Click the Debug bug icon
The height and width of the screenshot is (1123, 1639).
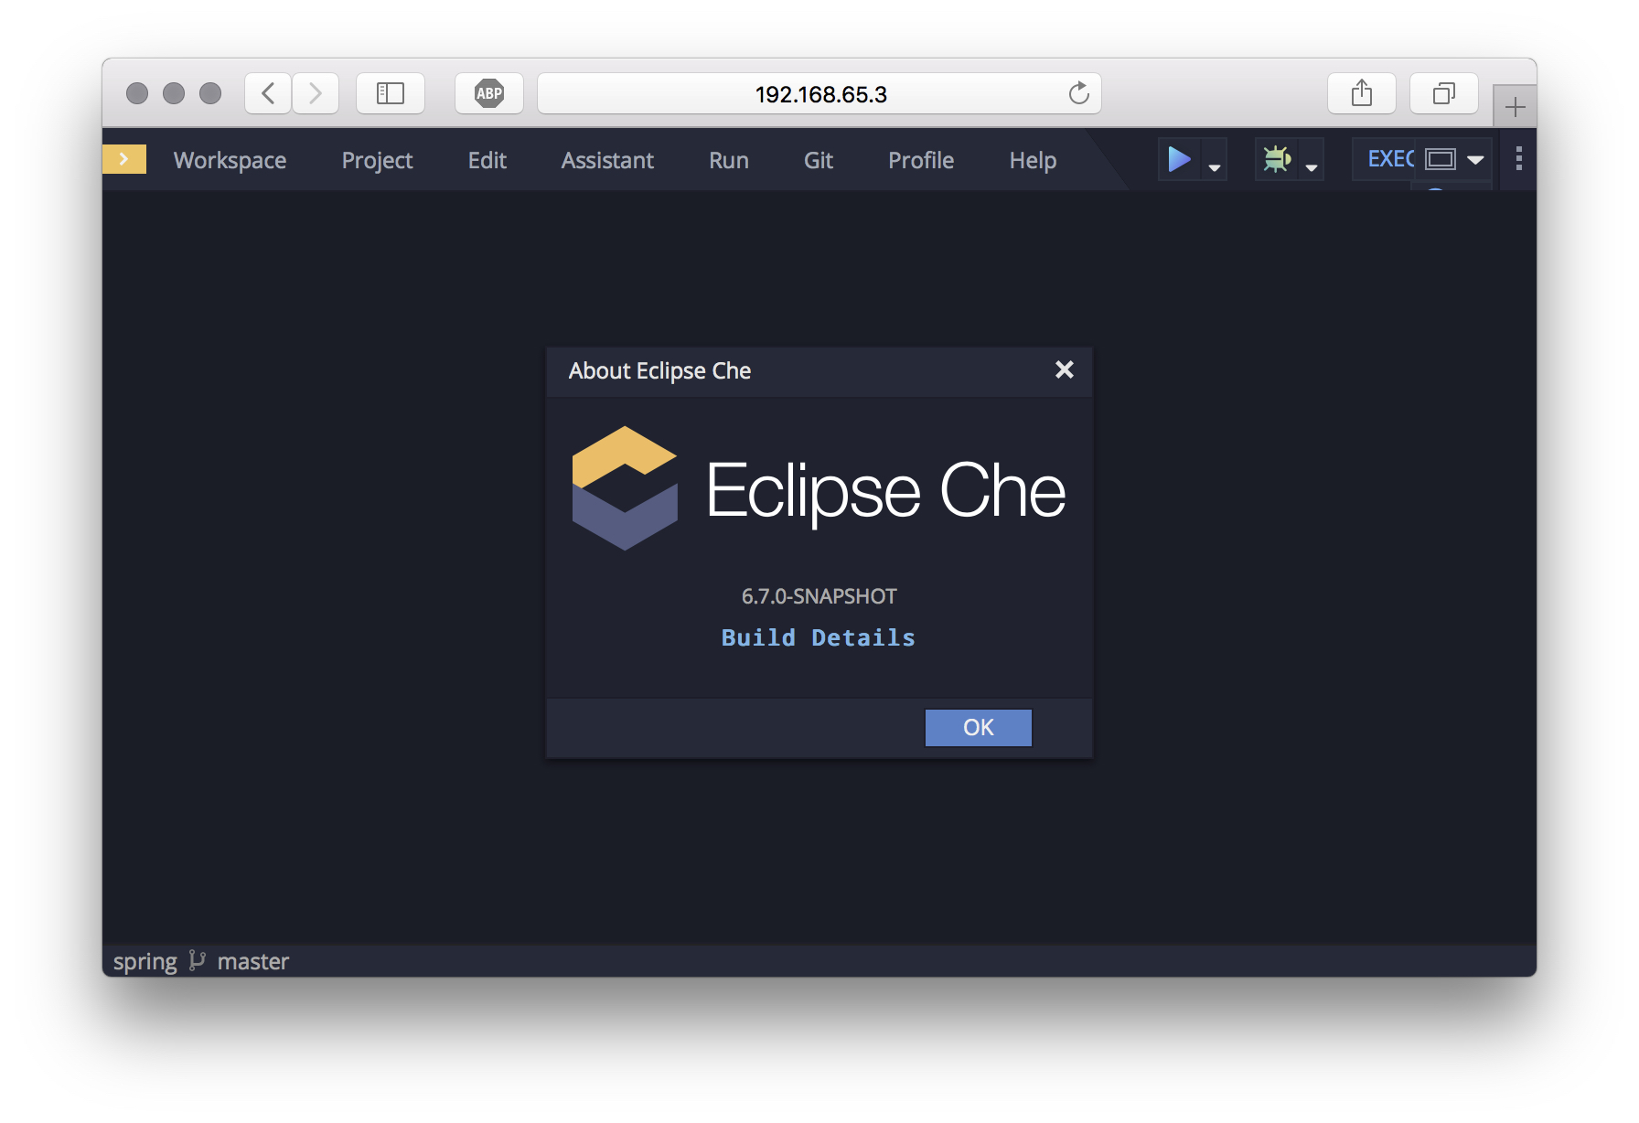coord(1277,159)
